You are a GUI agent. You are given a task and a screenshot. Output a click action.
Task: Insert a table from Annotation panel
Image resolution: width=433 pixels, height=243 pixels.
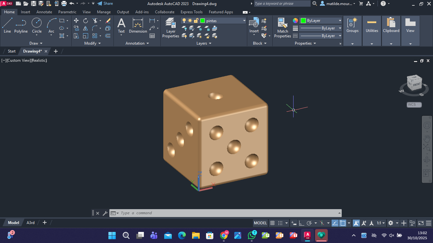click(x=152, y=36)
